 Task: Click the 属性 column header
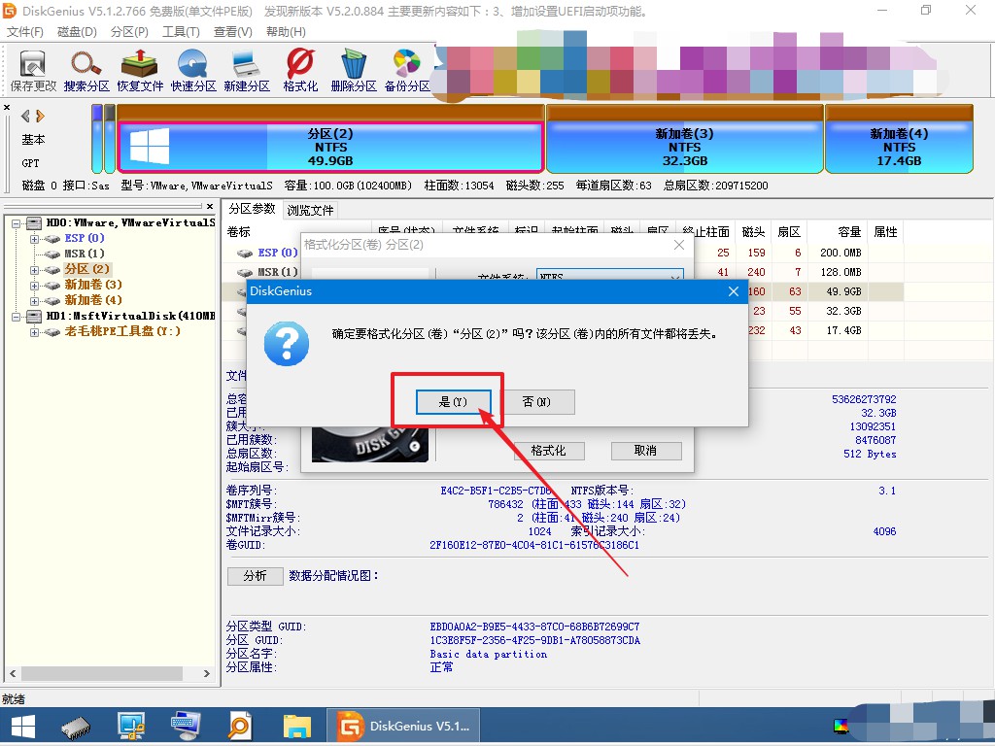885,231
